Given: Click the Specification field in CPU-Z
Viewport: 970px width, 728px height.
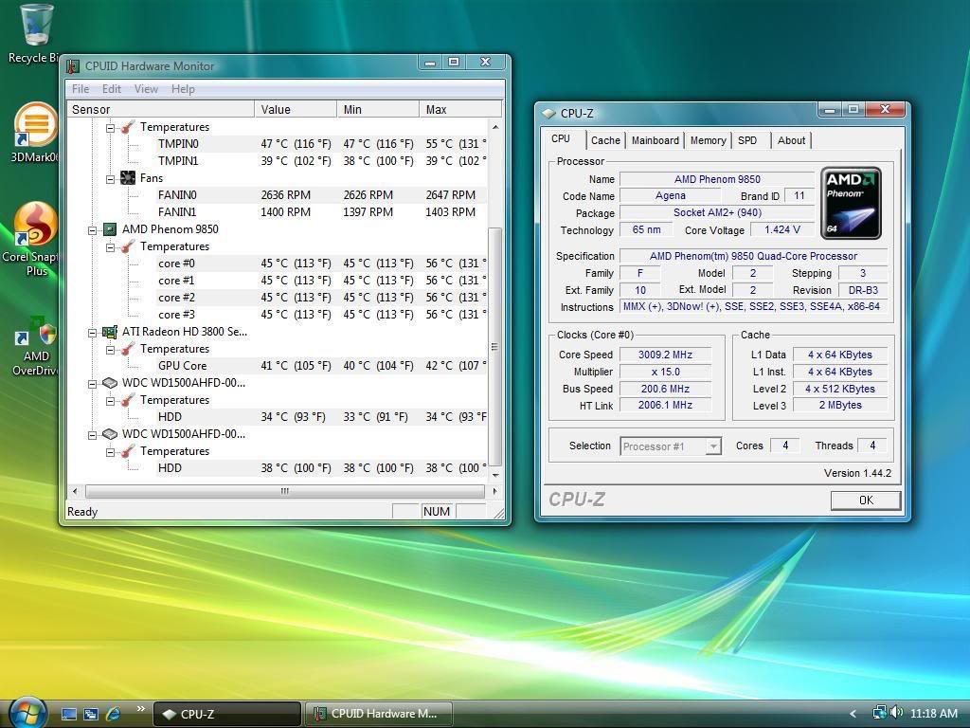Looking at the screenshot, I should pos(753,256).
